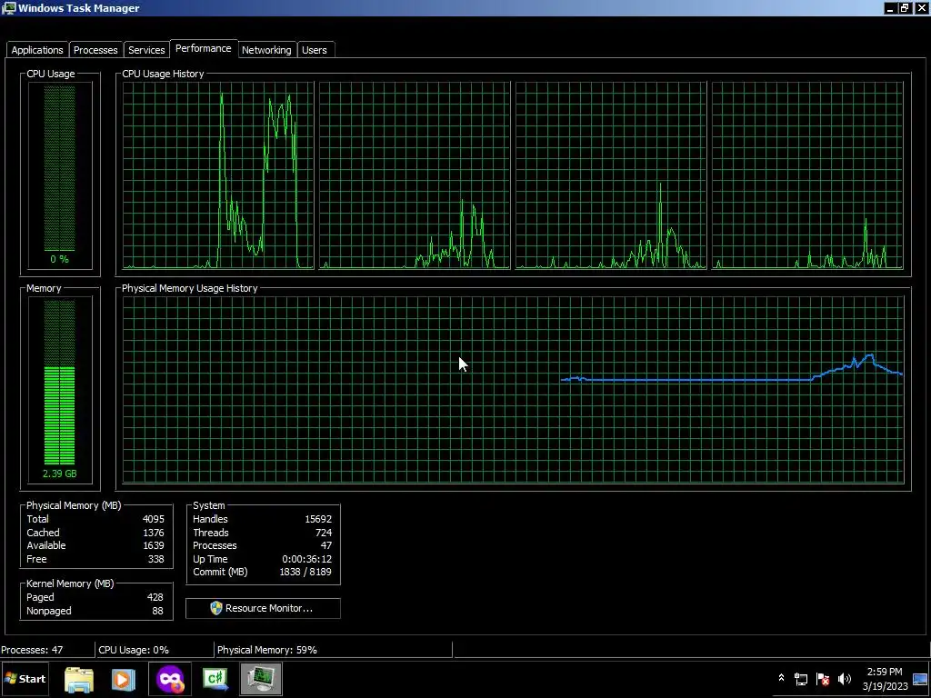Click status bar CPU Usage: 0%
This screenshot has height=698, width=931.
pyautogui.click(x=134, y=650)
